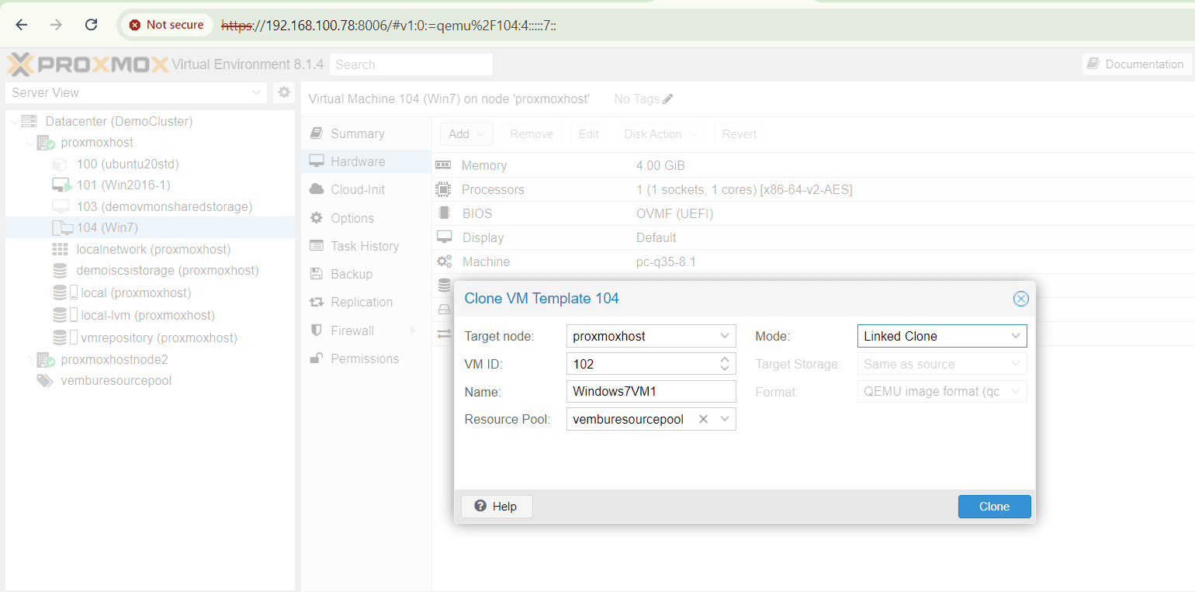Open the Task History tab
Image resolution: width=1195 pixels, height=592 pixels.
(366, 246)
